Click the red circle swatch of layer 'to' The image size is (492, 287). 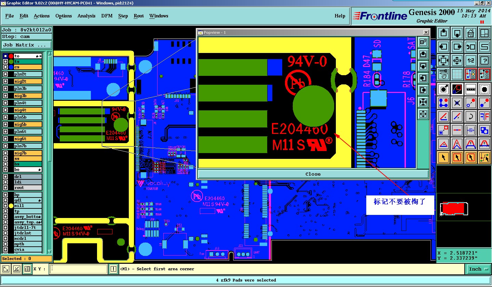click(x=11, y=56)
